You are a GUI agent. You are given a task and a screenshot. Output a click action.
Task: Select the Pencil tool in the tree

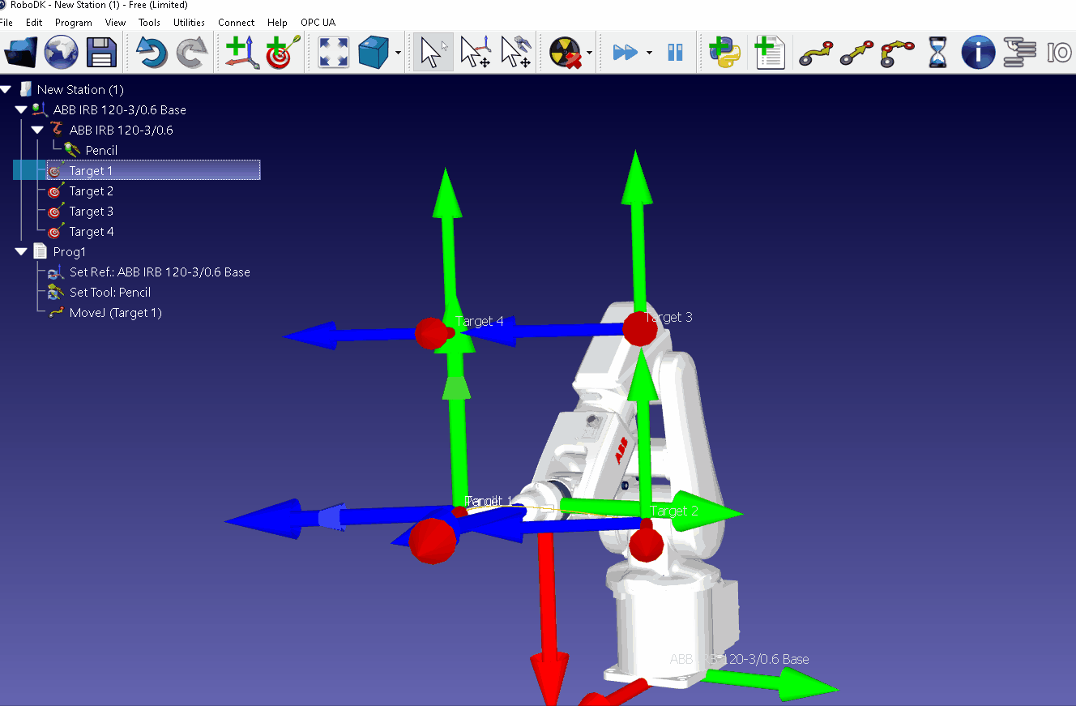[101, 151]
